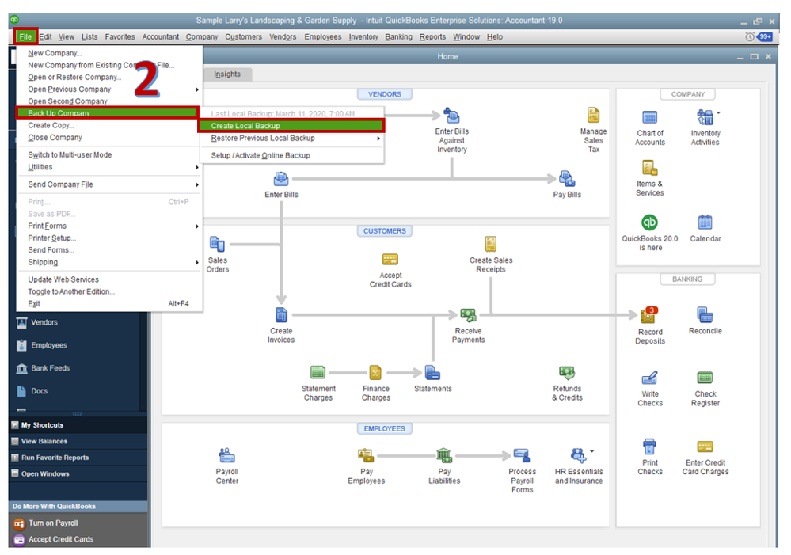
Task: Click the Statements icon
Action: [432, 372]
